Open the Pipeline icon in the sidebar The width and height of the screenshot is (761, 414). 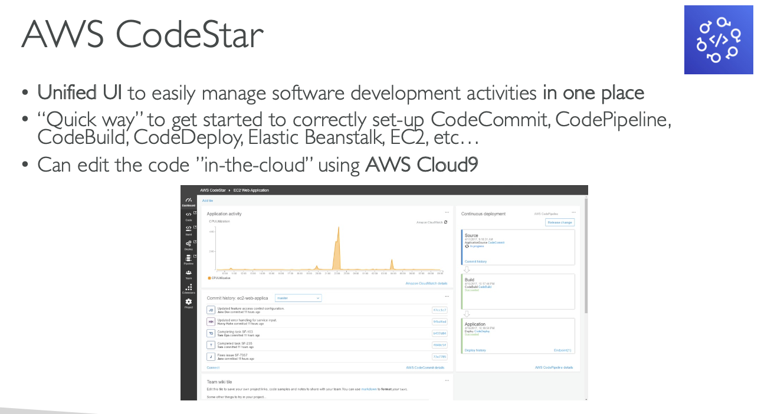tap(188, 259)
